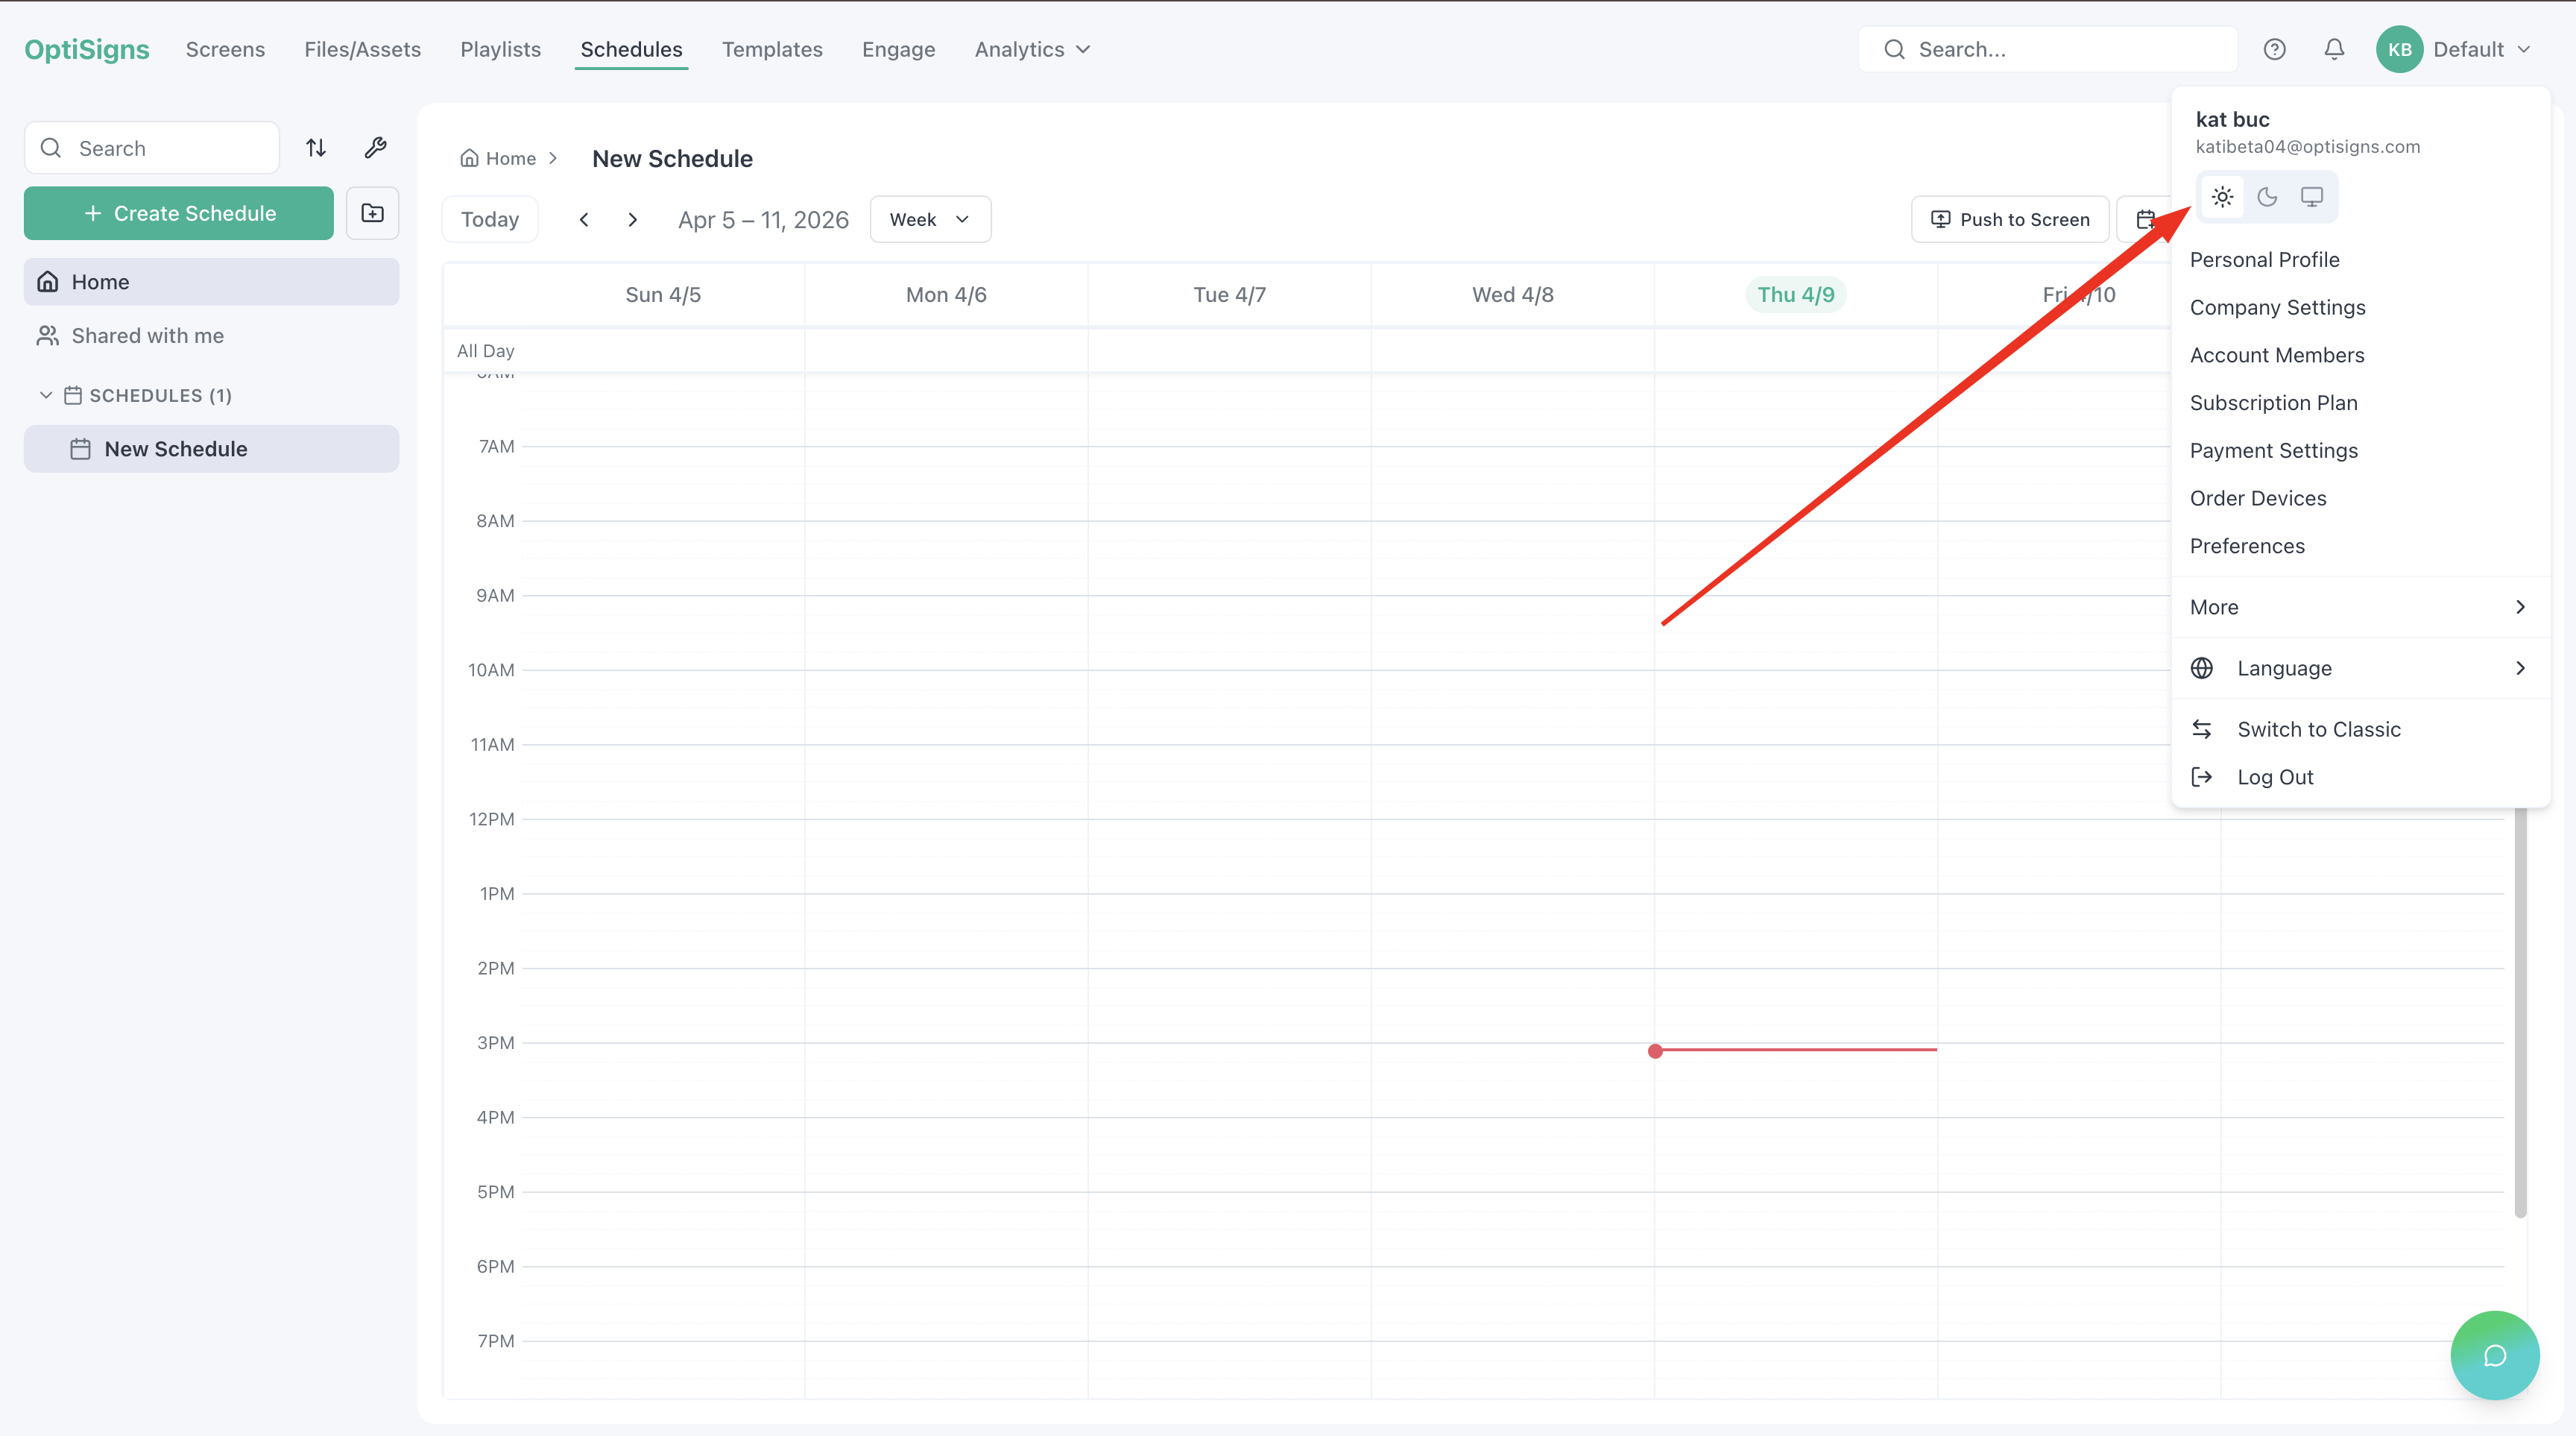This screenshot has width=2576, height=1436.
Task: Collapse the SCHEDULES section
Action: 46,395
